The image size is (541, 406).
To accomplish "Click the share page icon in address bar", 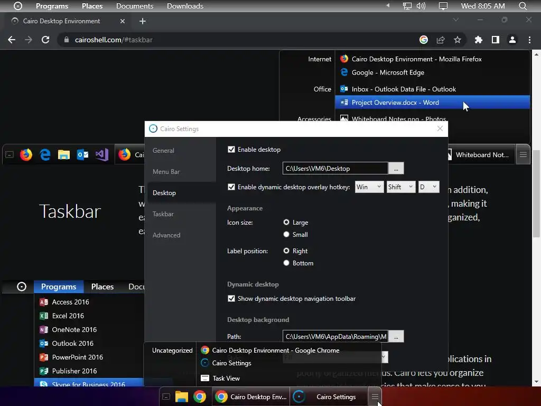I will click(441, 40).
